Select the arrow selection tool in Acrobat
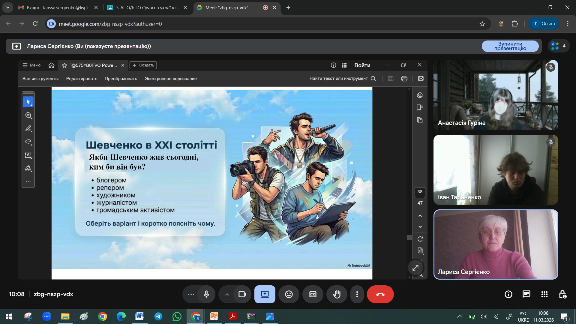The width and height of the screenshot is (576, 324). pos(28,102)
